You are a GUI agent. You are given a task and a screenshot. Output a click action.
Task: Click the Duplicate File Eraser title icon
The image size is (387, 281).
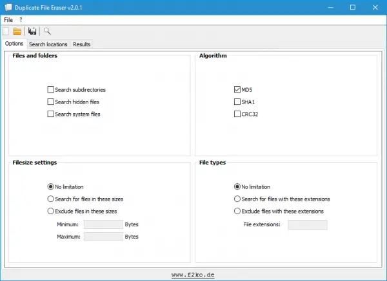pyautogui.click(x=8, y=7)
